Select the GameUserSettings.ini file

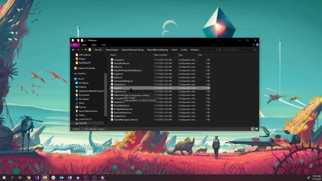[x=123, y=81]
